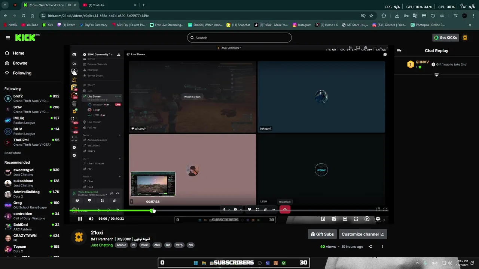Open the Netflix bookmark
Image resolution: width=479 pixels, height=269 pixels.
pos(10,25)
